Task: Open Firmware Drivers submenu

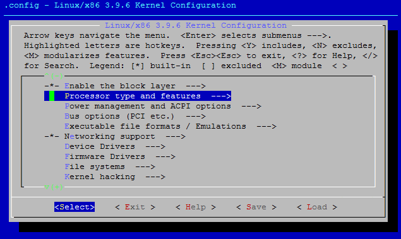Action: point(120,156)
